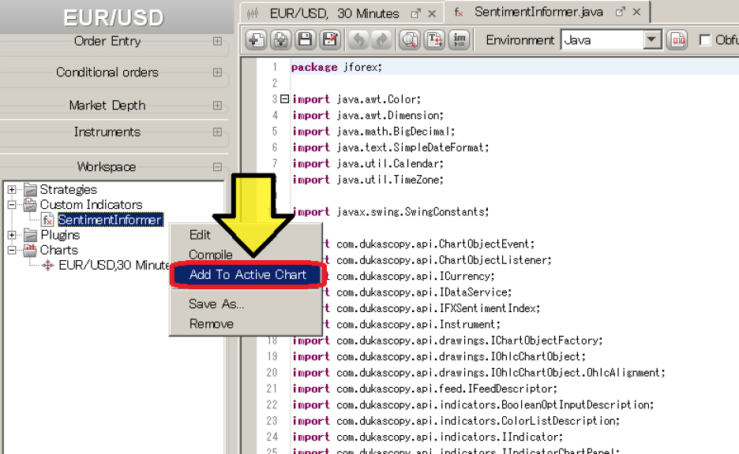Click the fx icon on SentimentInformer.java tab
This screenshot has width=739, height=454.
coord(458,13)
